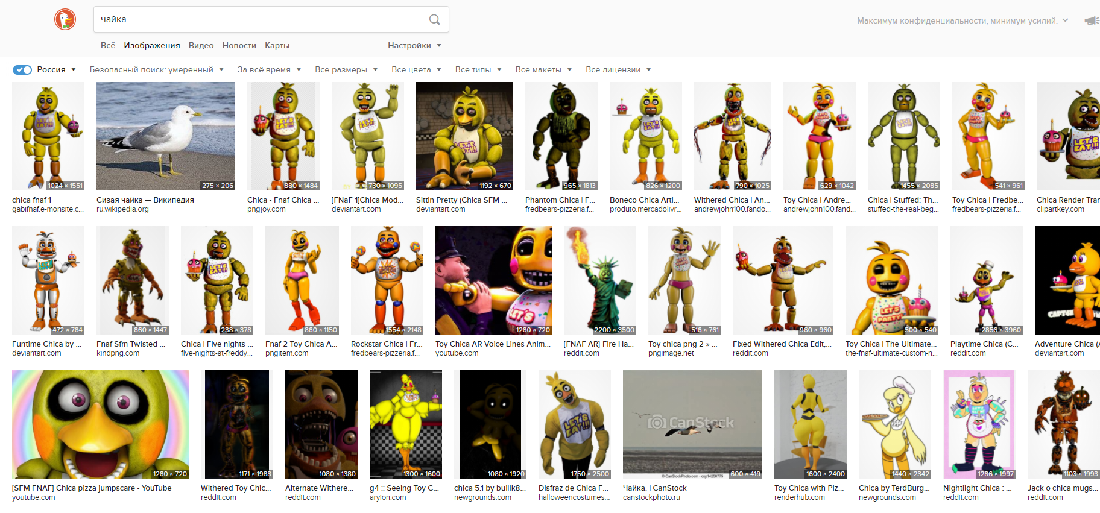Click the Chica | Stuffed: Th... title
Screen dimensions: 1100x513
click(903, 200)
